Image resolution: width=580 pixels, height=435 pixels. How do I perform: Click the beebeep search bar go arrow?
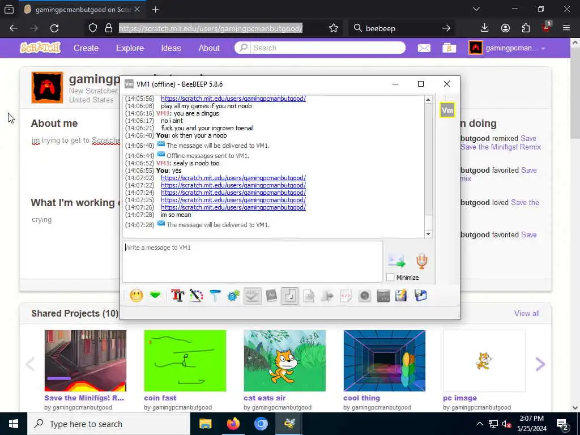click(x=446, y=28)
